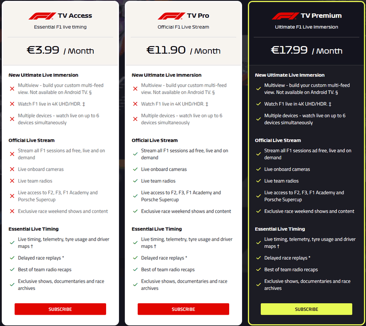Select the €17.99 / Month price

pos(307,50)
